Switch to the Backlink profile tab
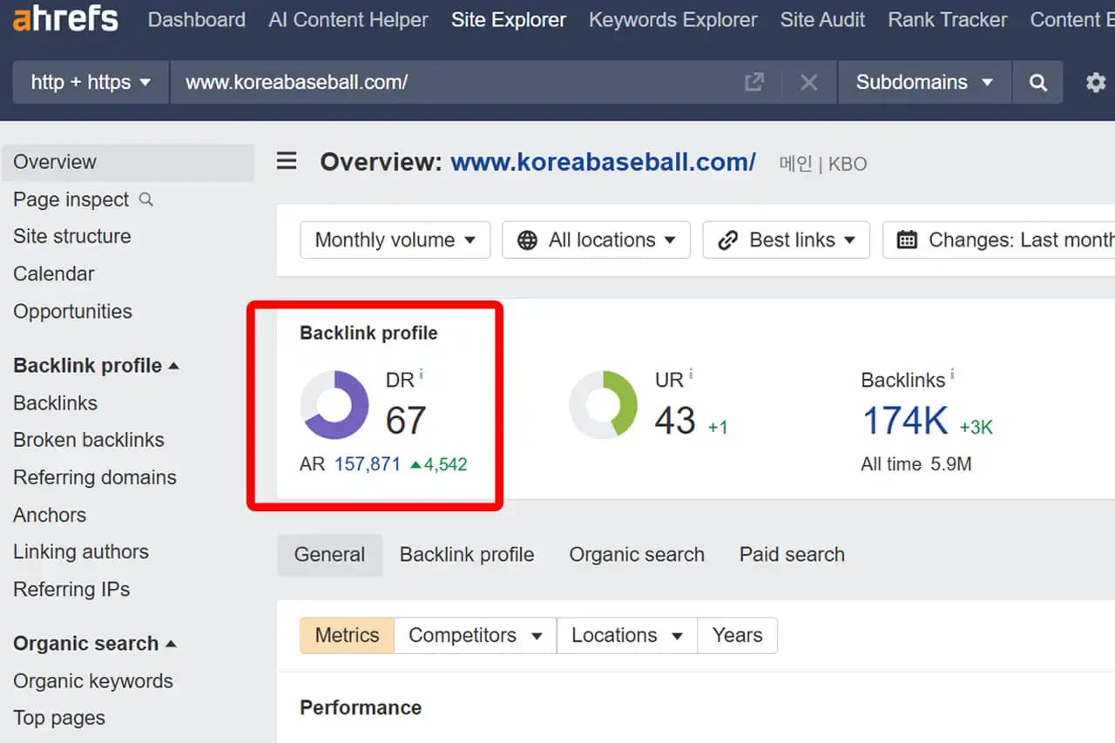The height and width of the screenshot is (743, 1115). 467,554
